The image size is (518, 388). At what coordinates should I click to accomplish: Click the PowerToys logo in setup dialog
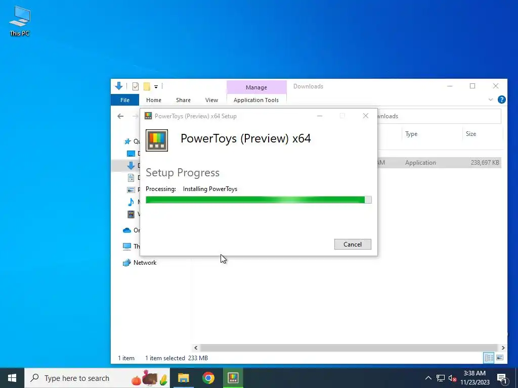[157, 140]
